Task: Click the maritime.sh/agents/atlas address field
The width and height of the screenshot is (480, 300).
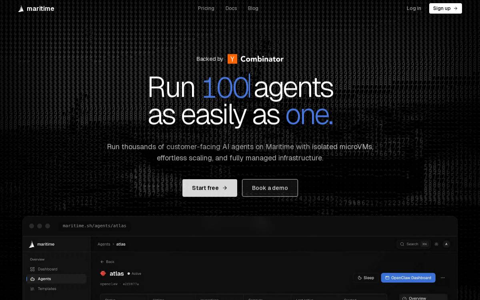Action: click(x=94, y=226)
